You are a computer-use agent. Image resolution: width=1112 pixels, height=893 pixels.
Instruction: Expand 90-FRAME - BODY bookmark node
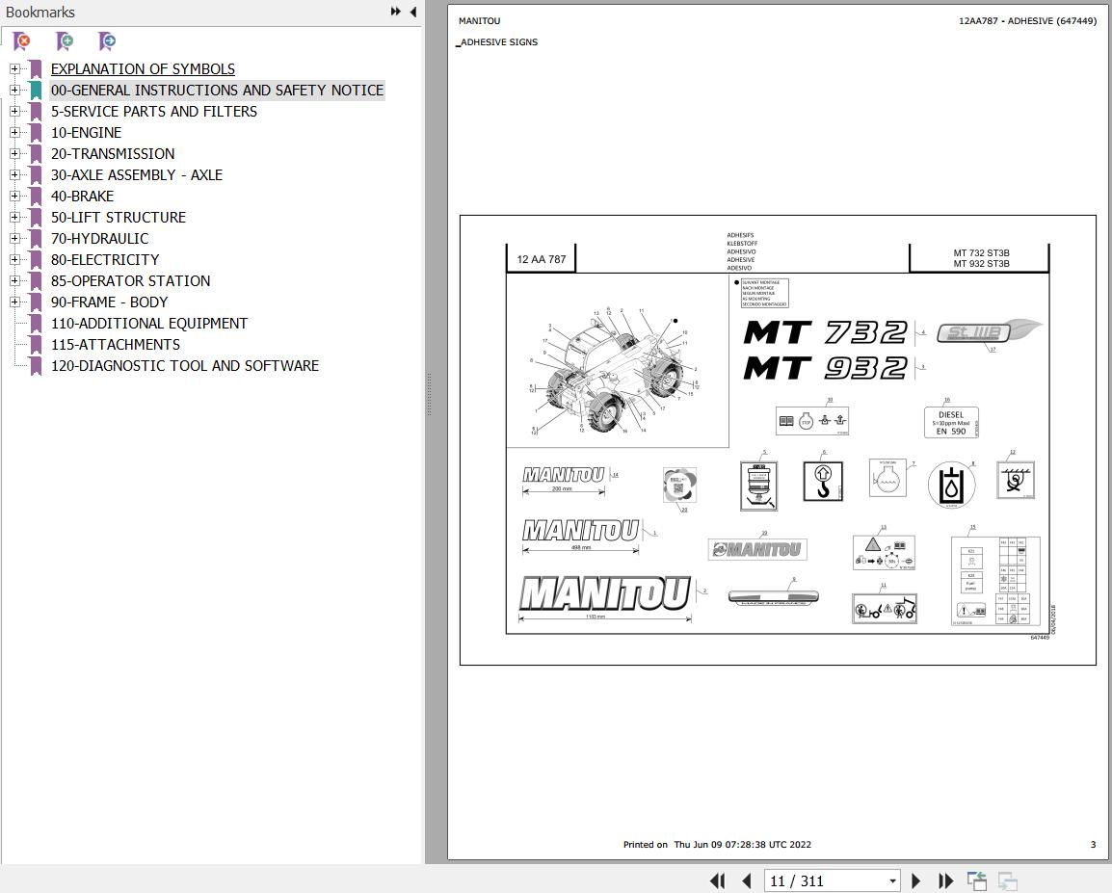(14, 302)
